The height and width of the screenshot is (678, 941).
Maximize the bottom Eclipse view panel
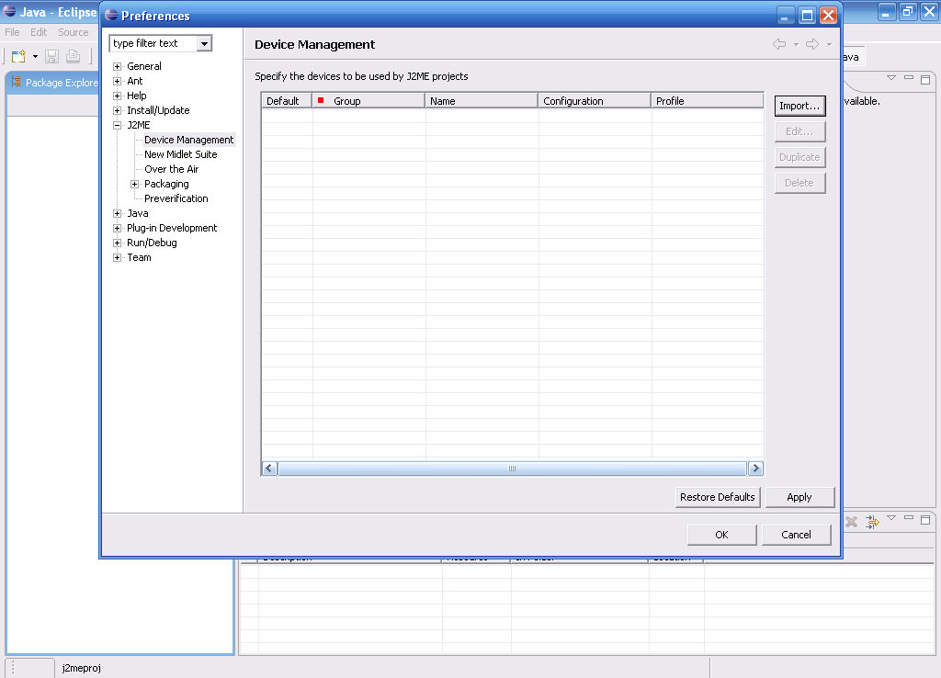pos(925,520)
